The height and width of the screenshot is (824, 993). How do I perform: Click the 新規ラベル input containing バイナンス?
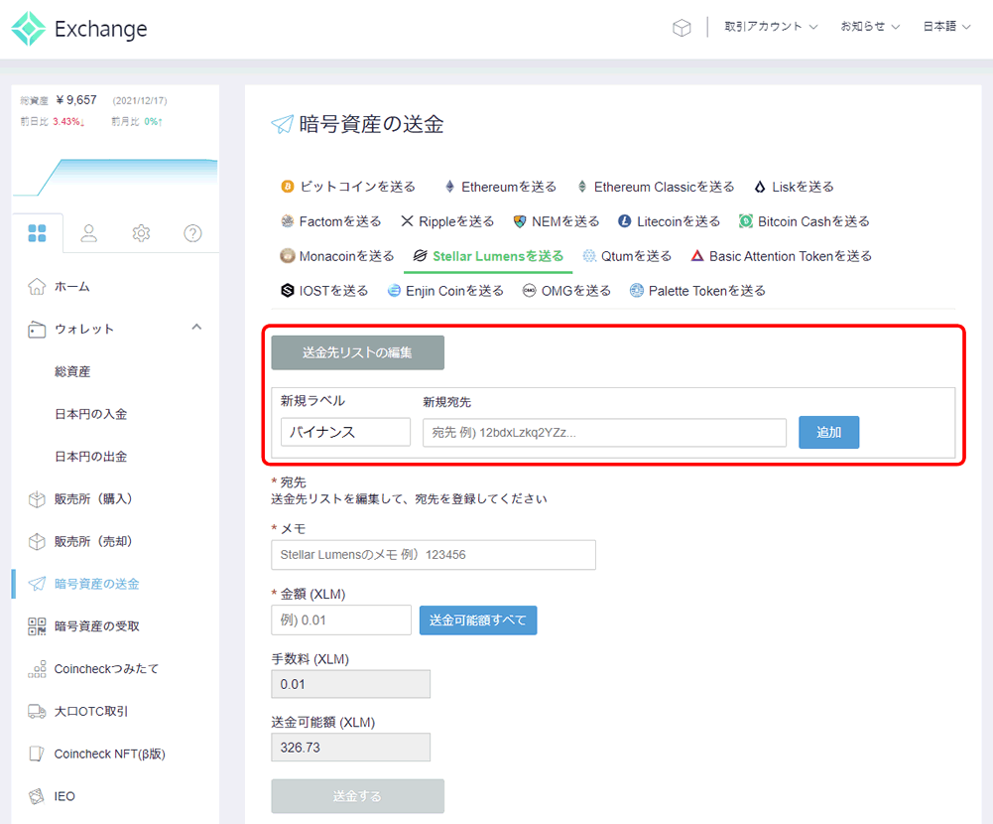pos(346,432)
